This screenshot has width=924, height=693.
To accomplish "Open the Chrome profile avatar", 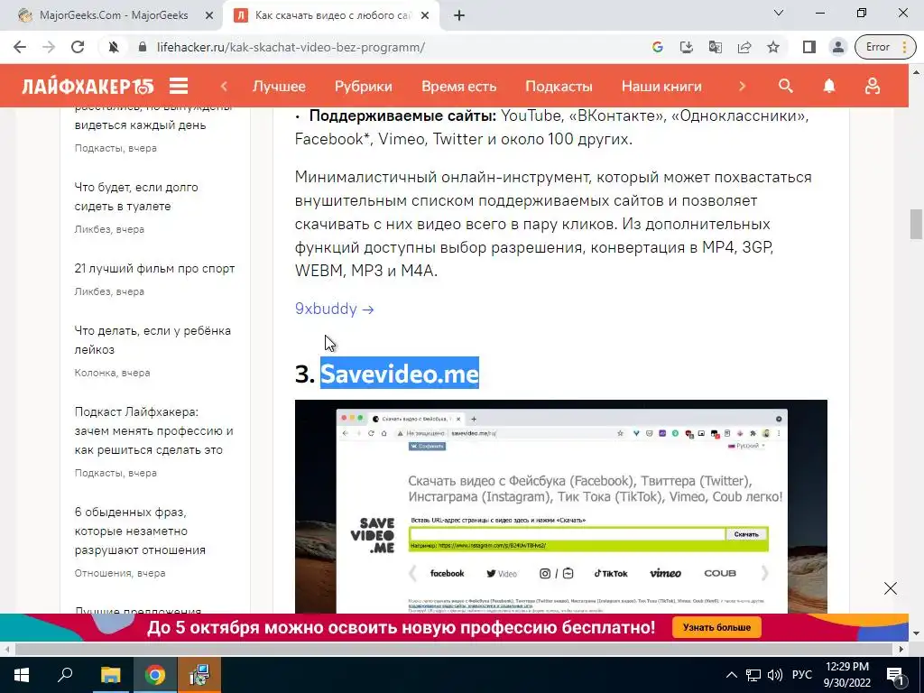I will click(x=838, y=47).
